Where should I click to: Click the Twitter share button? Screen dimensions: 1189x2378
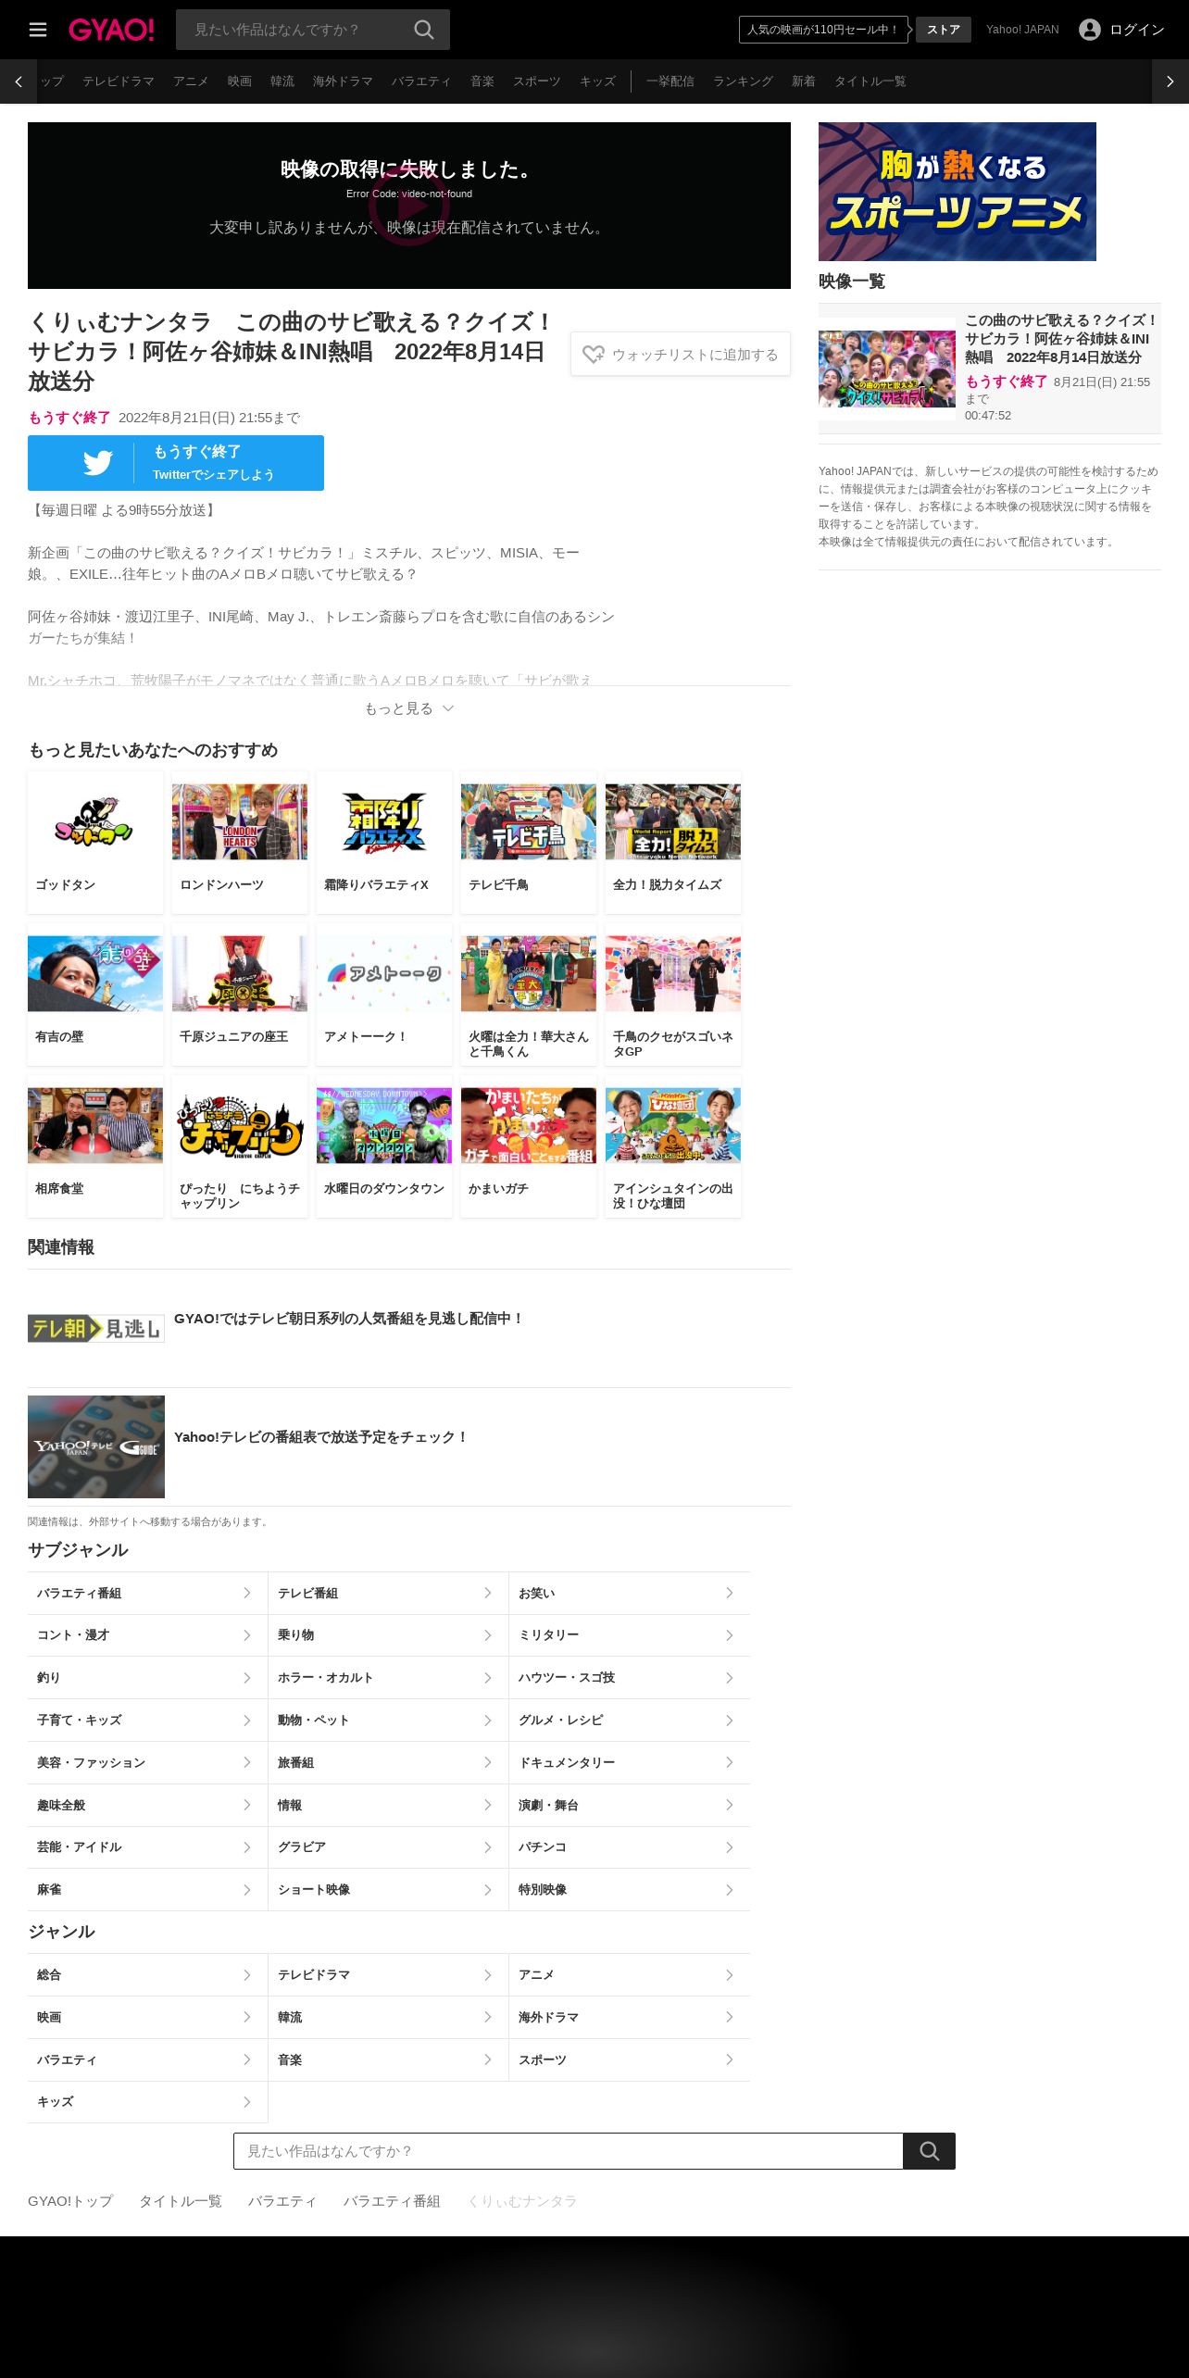176,463
